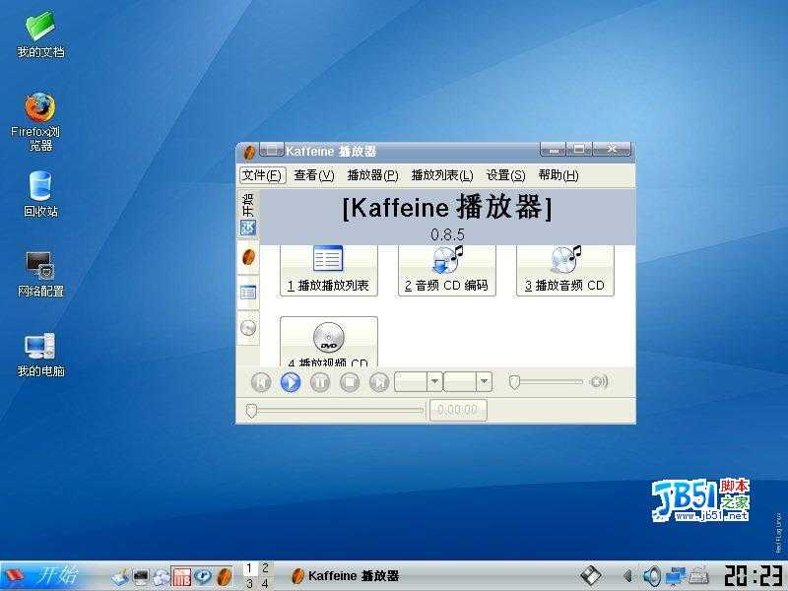
Task: Click the show desktop icon in quick launch
Action: click(120, 576)
